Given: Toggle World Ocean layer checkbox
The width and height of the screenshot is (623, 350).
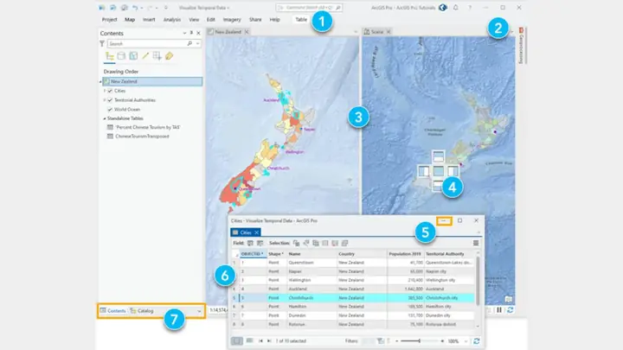Looking at the screenshot, I should point(110,109).
